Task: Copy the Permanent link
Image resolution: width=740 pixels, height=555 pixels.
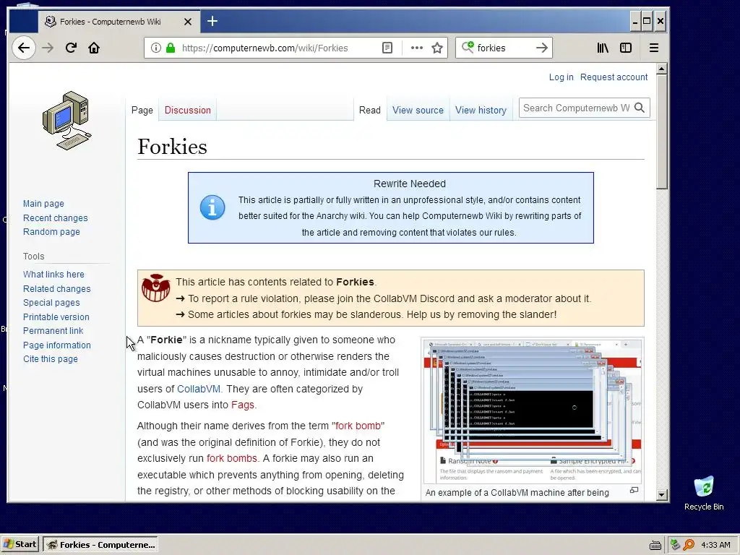Action: click(x=53, y=331)
